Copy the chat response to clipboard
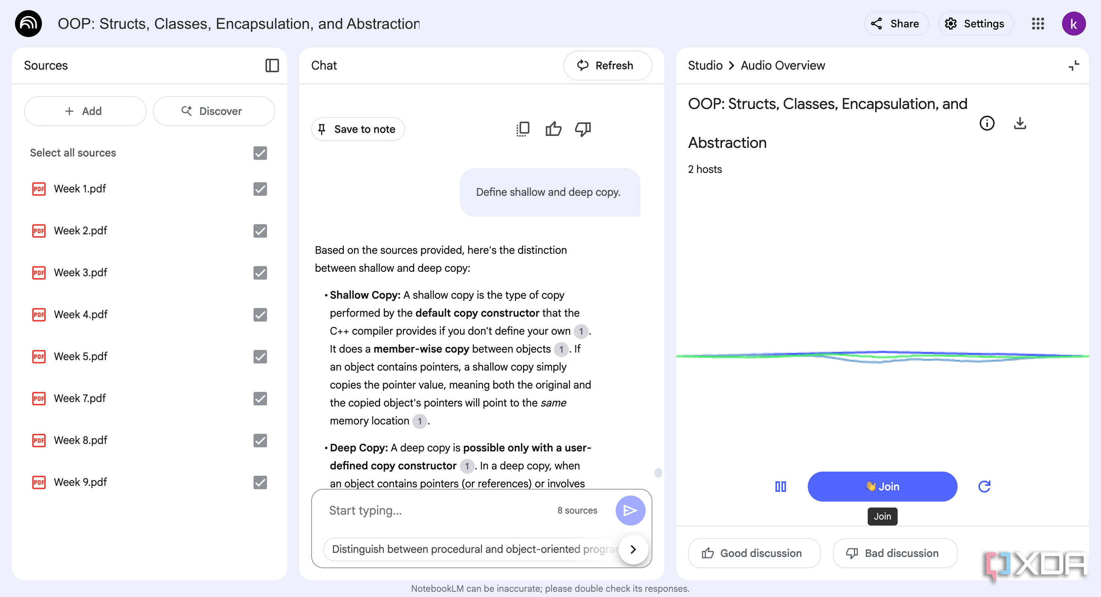This screenshot has height=597, width=1101. pos(523,129)
